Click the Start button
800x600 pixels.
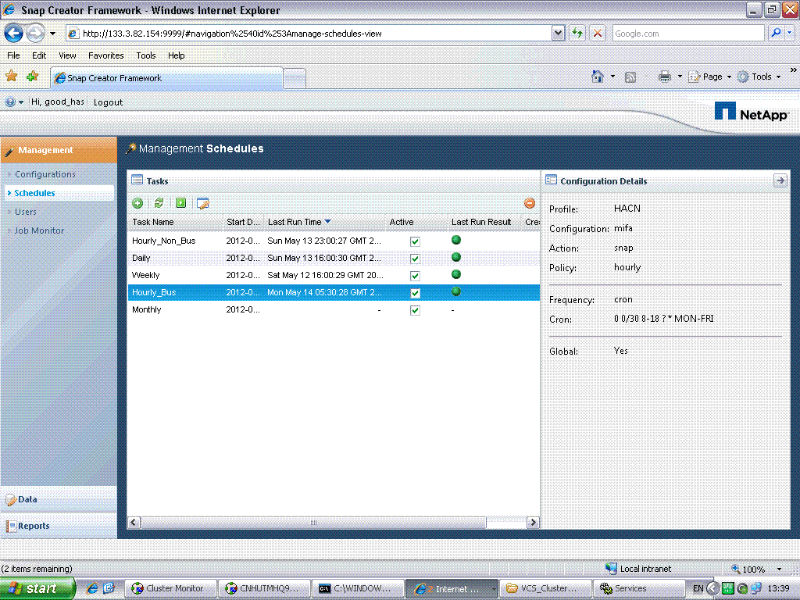click(x=37, y=588)
